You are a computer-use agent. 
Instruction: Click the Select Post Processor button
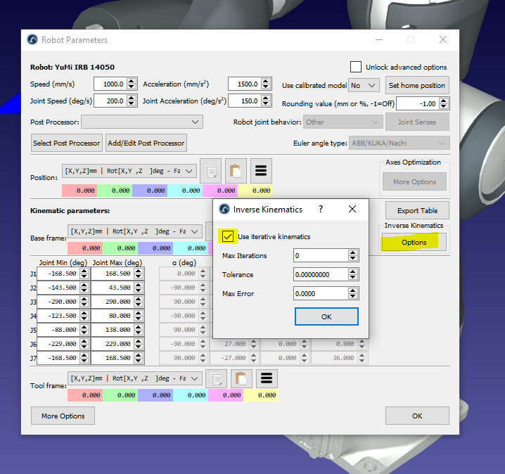(67, 143)
